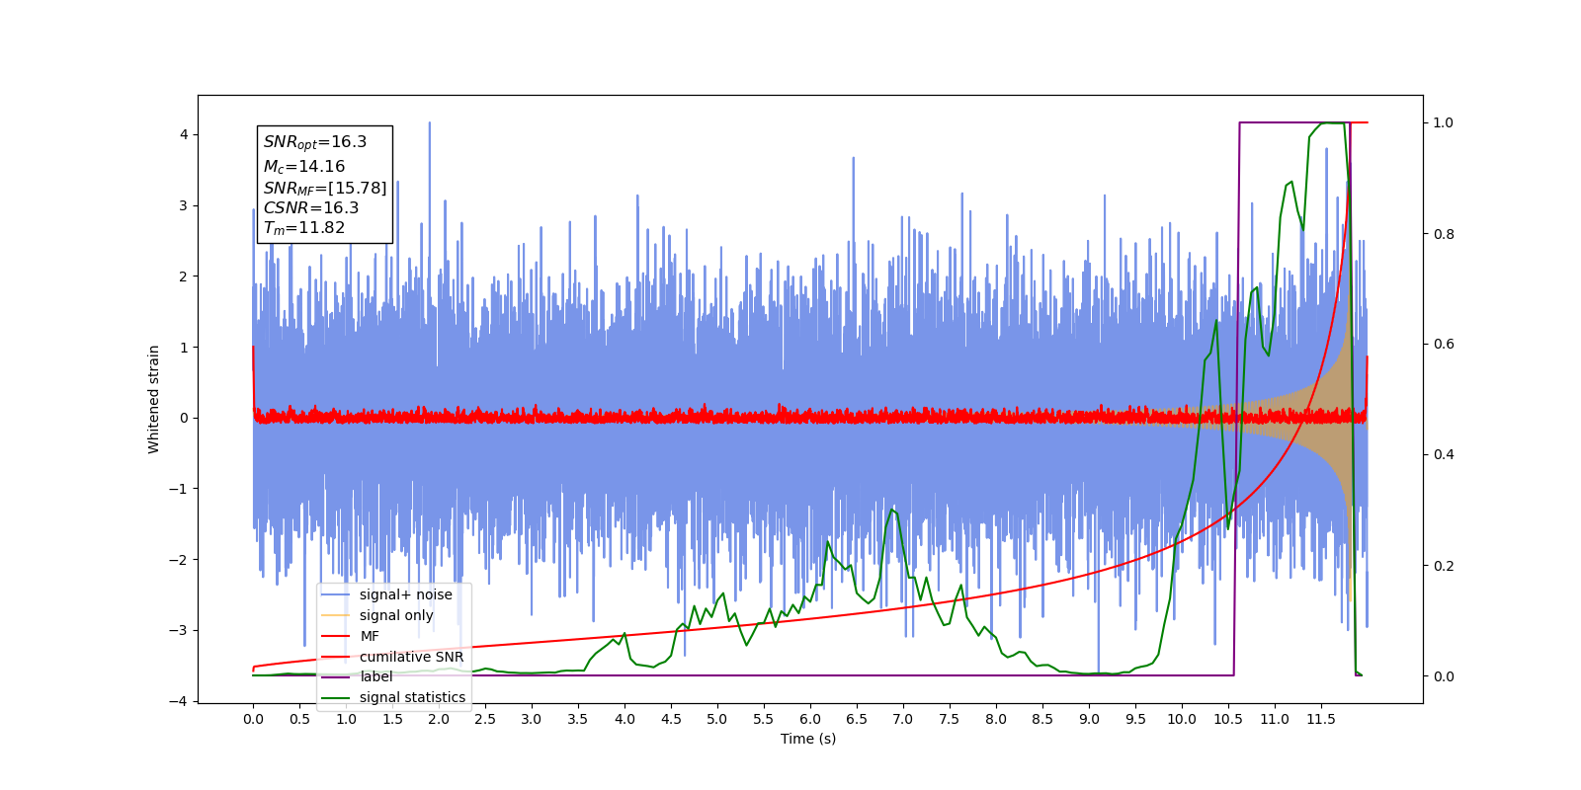Click the 7.5 tick on the time axis

tap(950, 719)
